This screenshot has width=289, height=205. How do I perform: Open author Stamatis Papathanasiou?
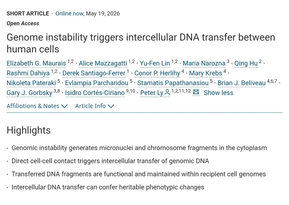point(173,83)
